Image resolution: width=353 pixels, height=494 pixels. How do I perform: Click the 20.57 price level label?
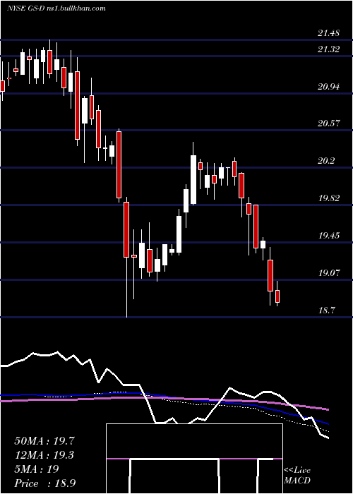point(329,123)
